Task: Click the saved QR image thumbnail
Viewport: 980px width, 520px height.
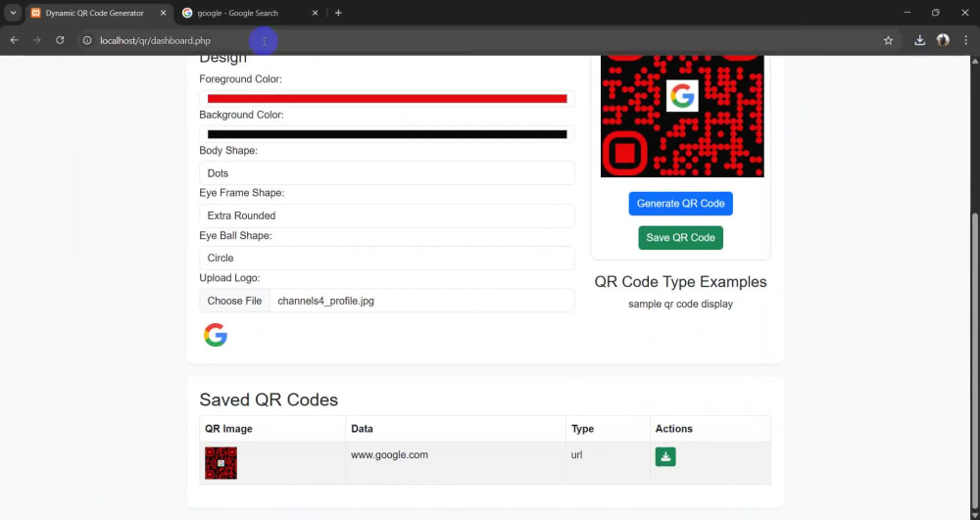Action: pos(220,463)
